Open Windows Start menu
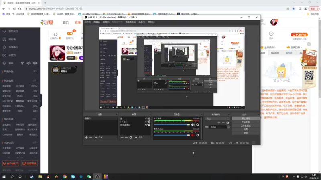This screenshot has height=180, width=321. 4,177
